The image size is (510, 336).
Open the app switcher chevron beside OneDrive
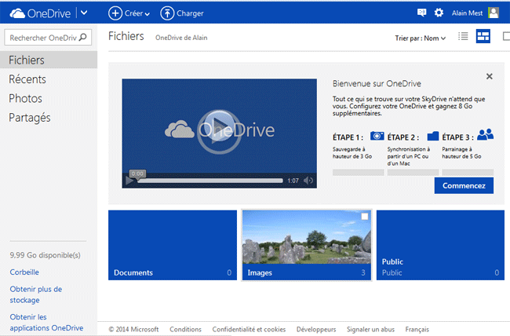(x=84, y=13)
